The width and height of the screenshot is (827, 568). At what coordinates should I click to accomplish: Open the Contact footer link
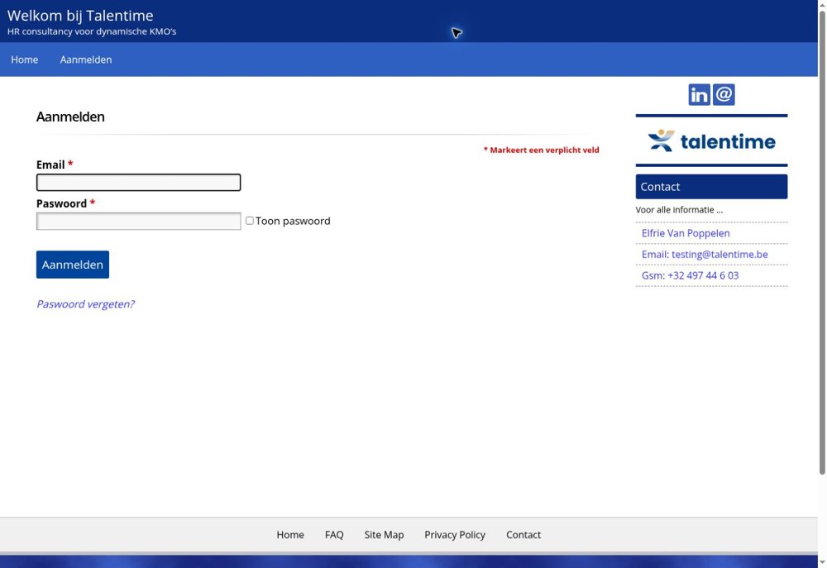click(x=523, y=535)
